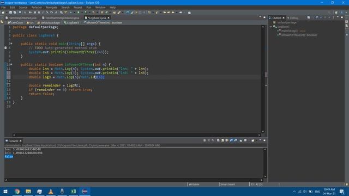Click the Debug bug icon in toolbar

pyautogui.click(x=71, y=13)
